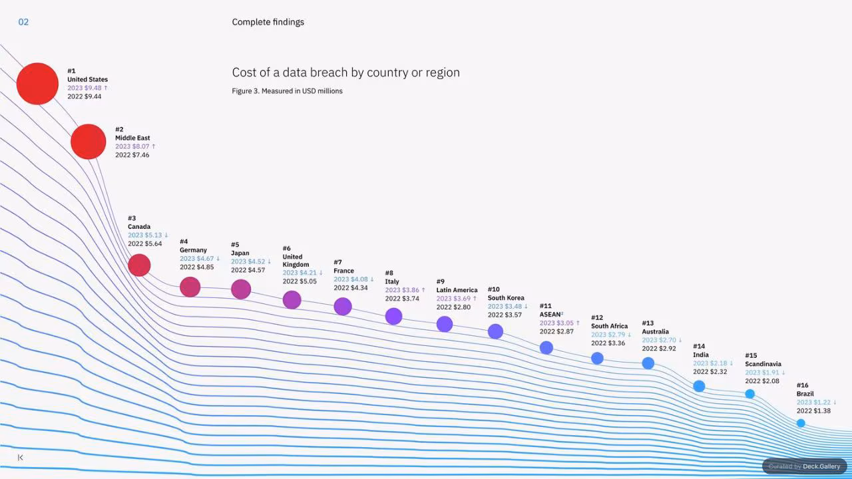The image size is (852, 479).
Task: Select the Scandinavia data bubble
Action: coord(750,394)
